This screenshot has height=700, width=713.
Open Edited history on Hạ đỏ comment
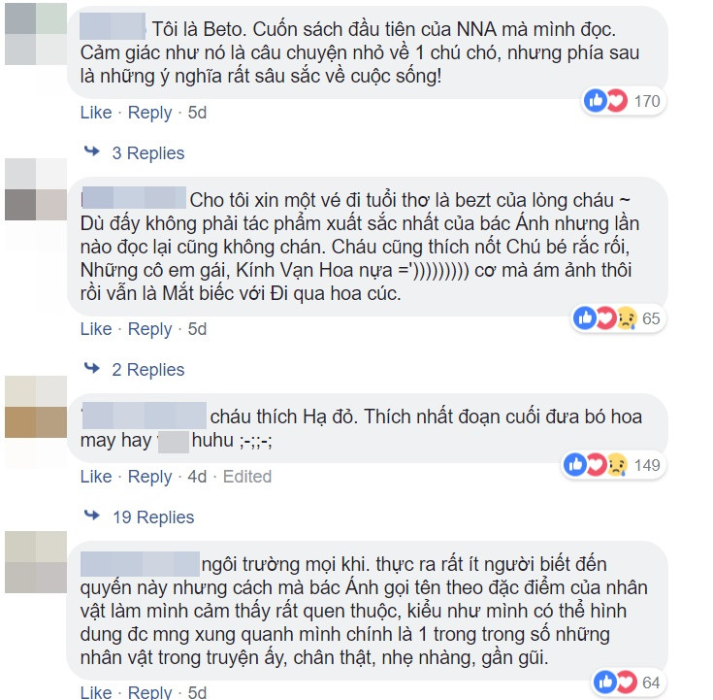(247, 477)
